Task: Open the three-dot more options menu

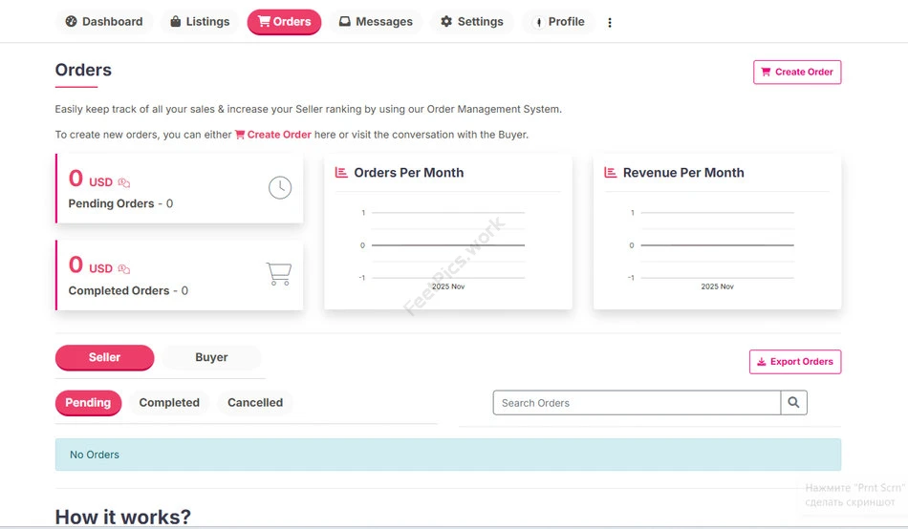Action: (610, 22)
